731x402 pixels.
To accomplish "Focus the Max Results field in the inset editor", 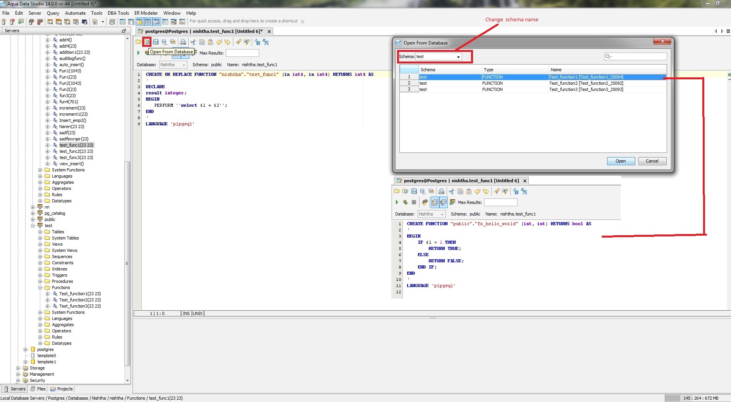I will [501, 202].
